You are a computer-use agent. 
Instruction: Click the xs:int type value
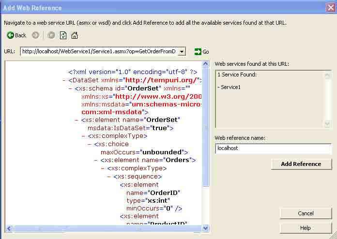point(158,201)
